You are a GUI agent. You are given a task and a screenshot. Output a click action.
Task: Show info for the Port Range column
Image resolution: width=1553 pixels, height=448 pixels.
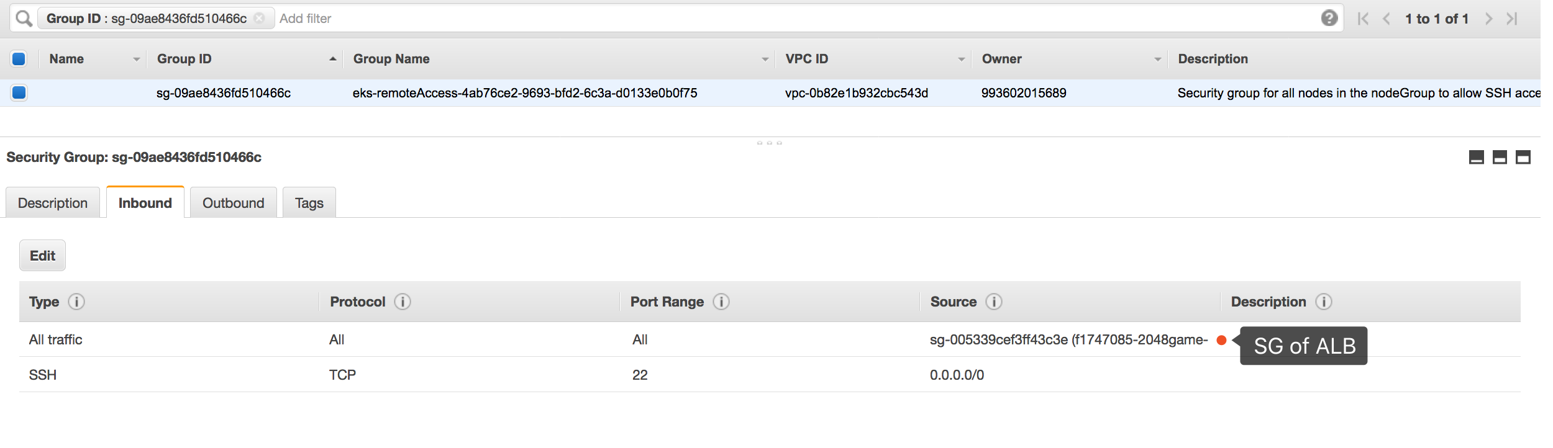[721, 302]
